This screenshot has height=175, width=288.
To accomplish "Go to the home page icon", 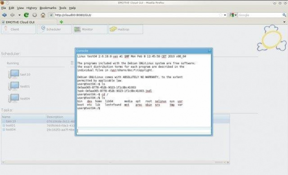I will tap(43, 15).
